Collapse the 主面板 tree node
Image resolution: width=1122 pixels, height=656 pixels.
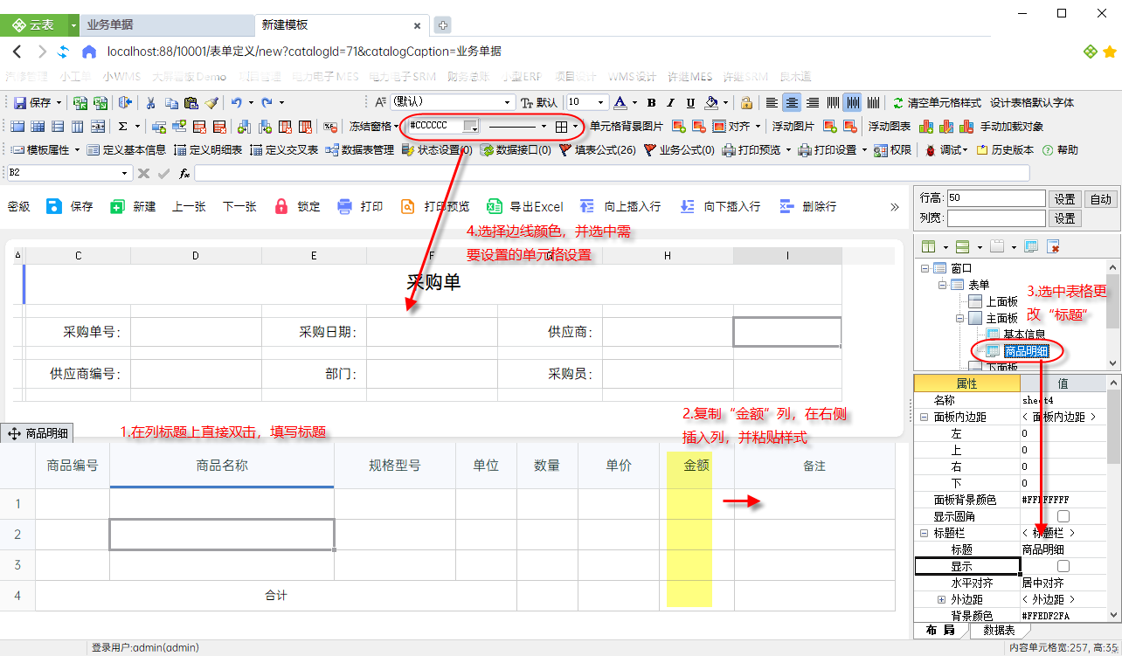(959, 318)
